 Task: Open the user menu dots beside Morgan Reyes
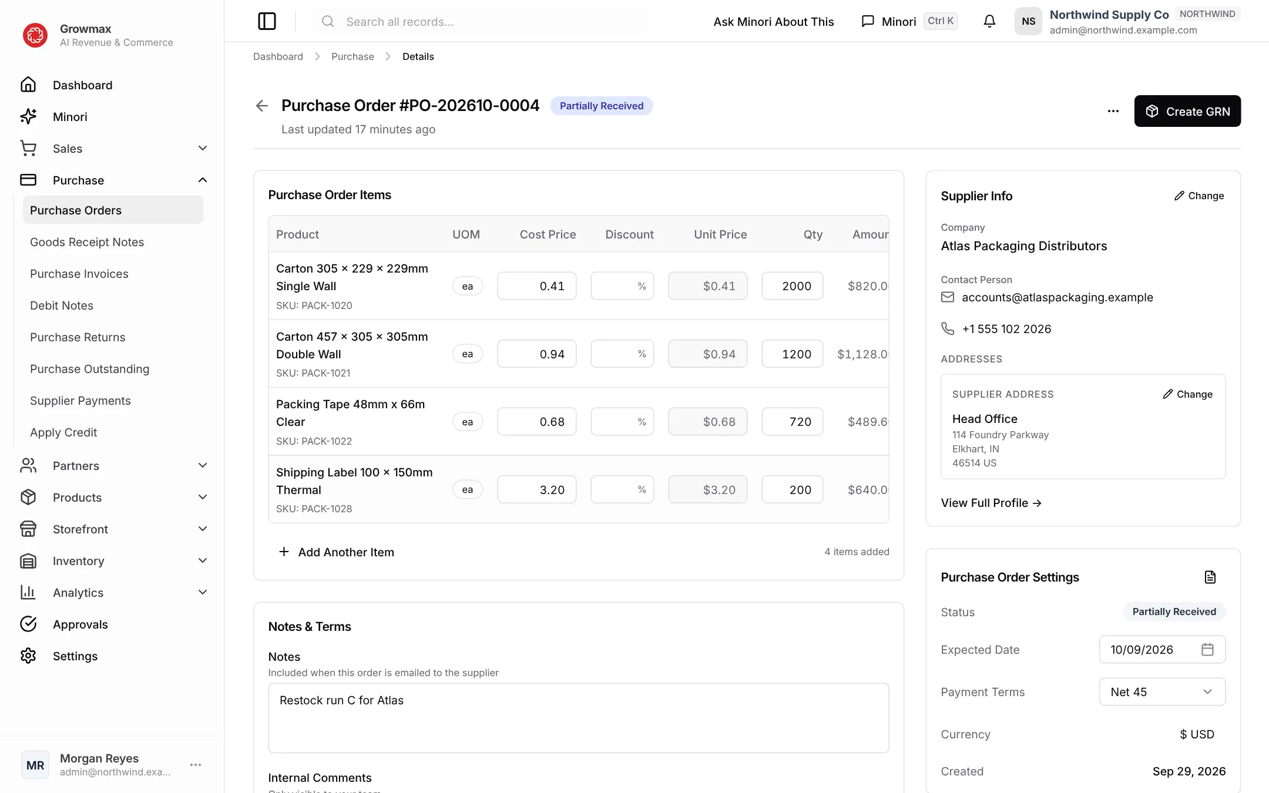[196, 765]
